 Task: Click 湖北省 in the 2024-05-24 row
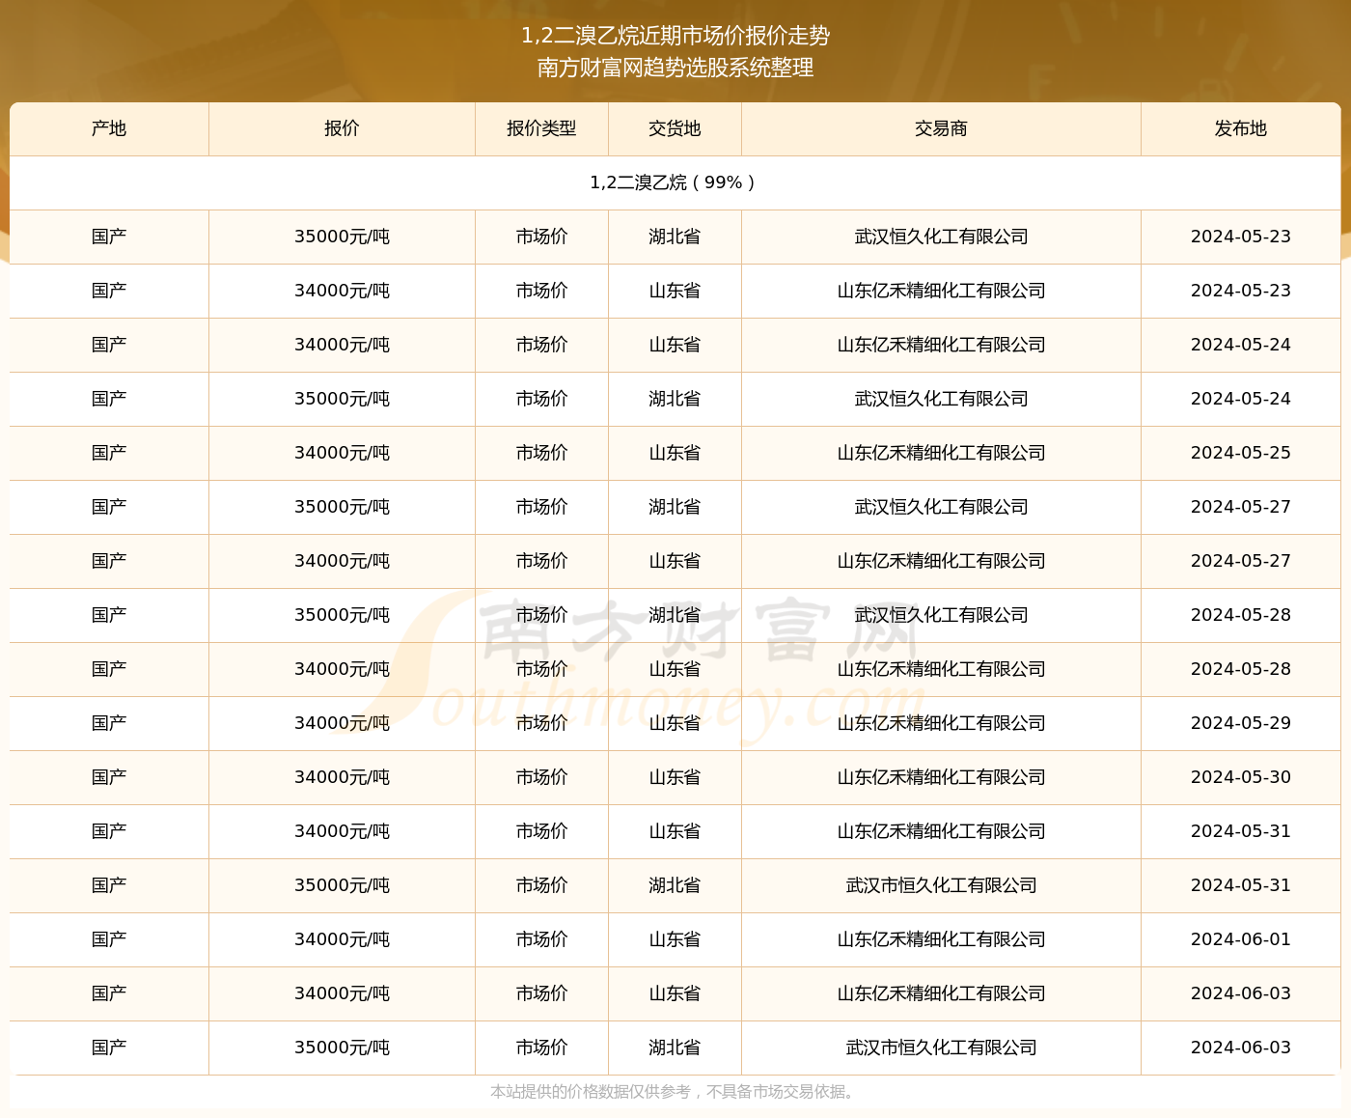(675, 399)
